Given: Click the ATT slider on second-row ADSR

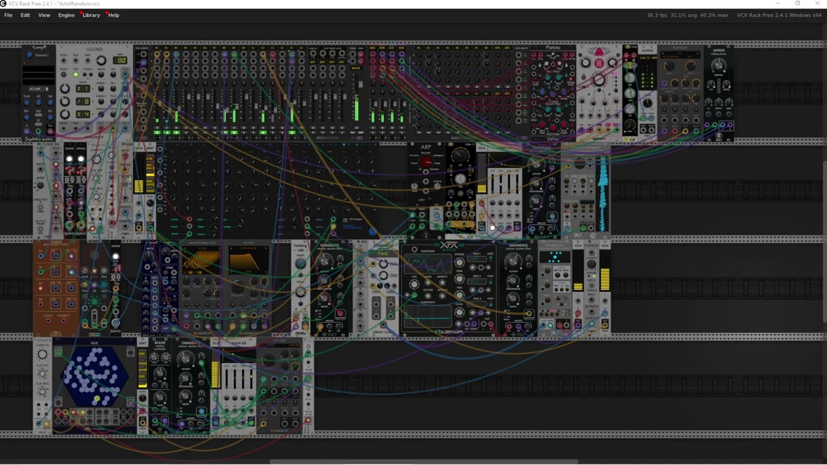Looking at the screenshot, I should (492, 183).
